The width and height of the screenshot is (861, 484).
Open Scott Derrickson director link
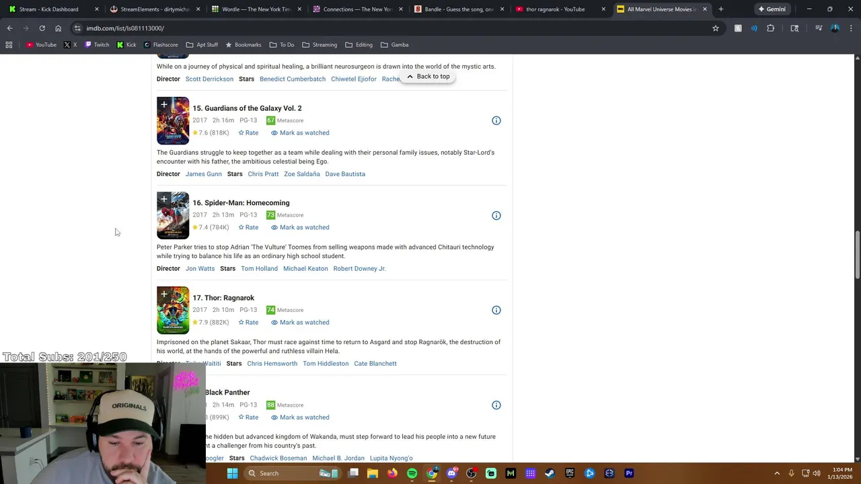tap(209, 79)
